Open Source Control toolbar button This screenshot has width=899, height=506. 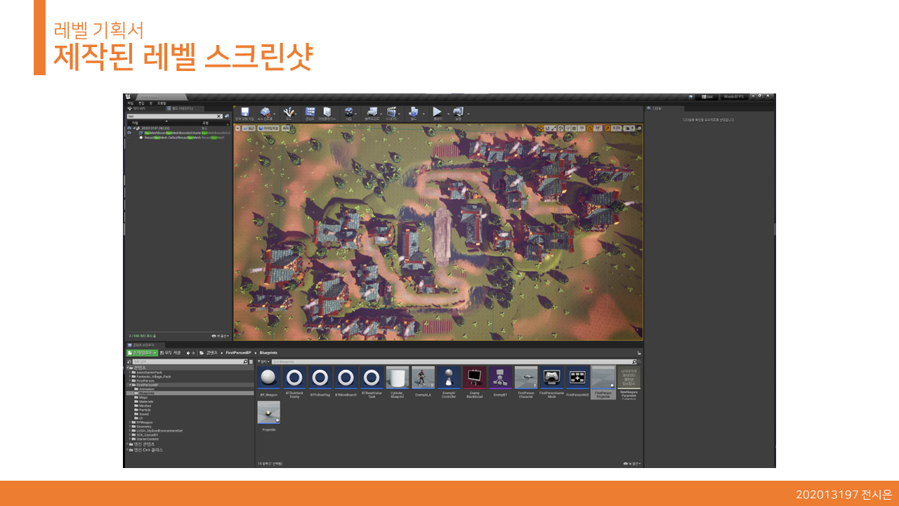265,113
